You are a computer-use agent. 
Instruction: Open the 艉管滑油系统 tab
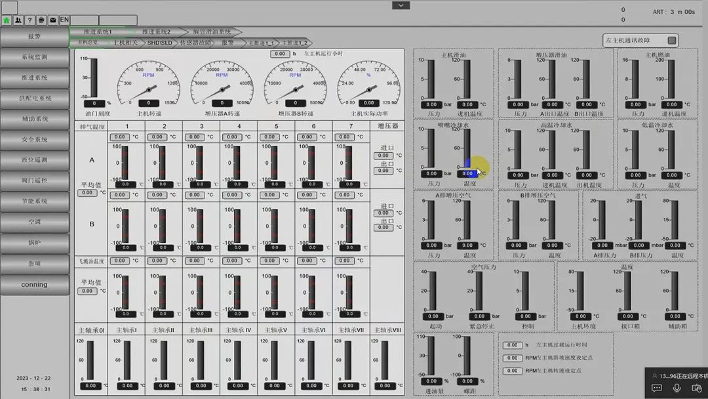pos(212,32)
